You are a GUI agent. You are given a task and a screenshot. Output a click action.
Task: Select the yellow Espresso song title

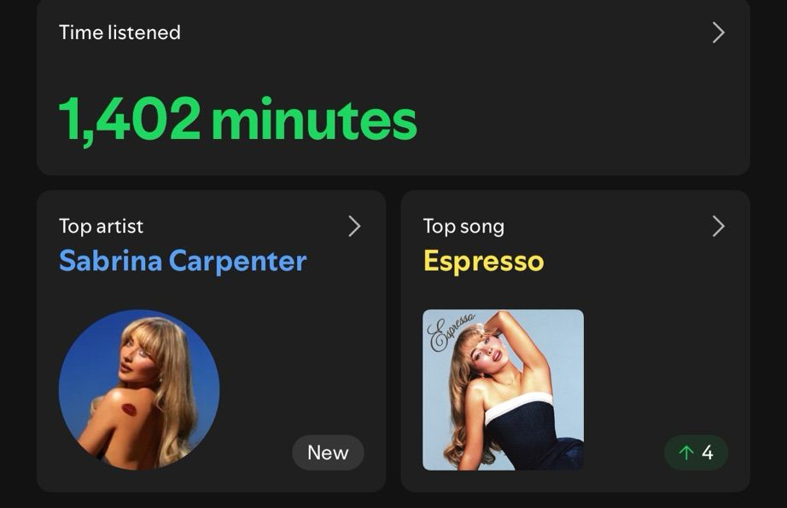(484, 262)
